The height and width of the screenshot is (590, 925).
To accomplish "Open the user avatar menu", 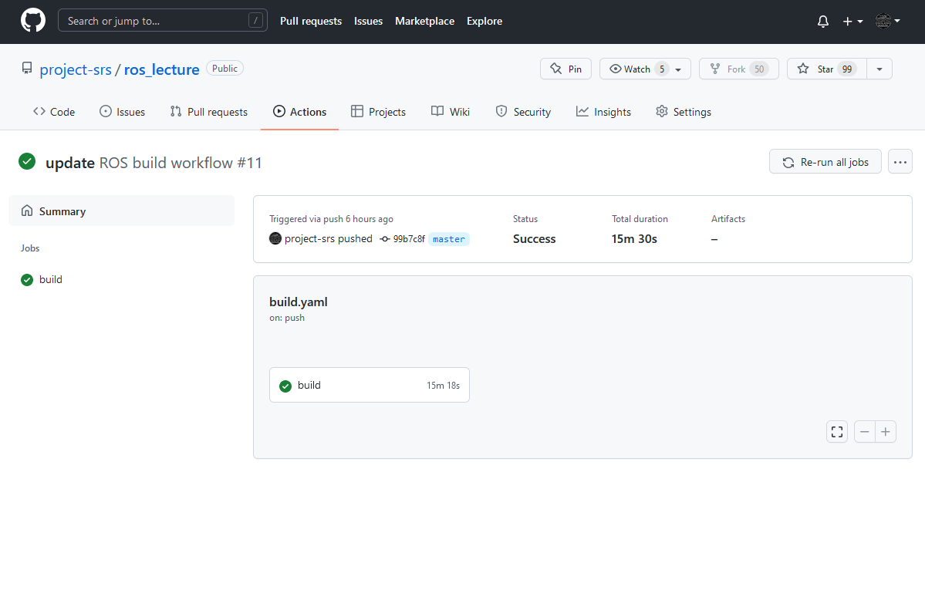I will pos(888,21).
